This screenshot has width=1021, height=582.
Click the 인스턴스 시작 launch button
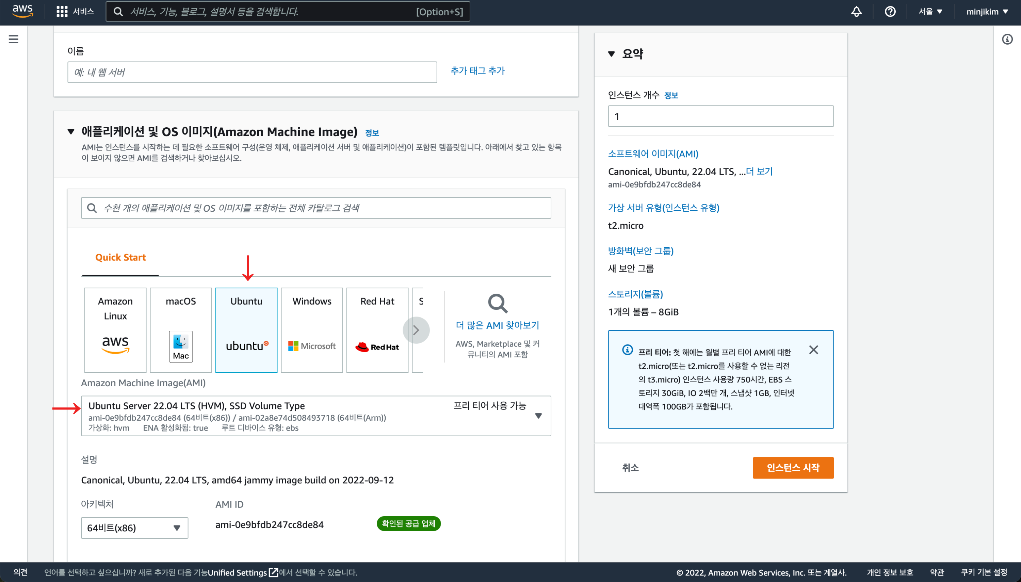click(793, 467)
